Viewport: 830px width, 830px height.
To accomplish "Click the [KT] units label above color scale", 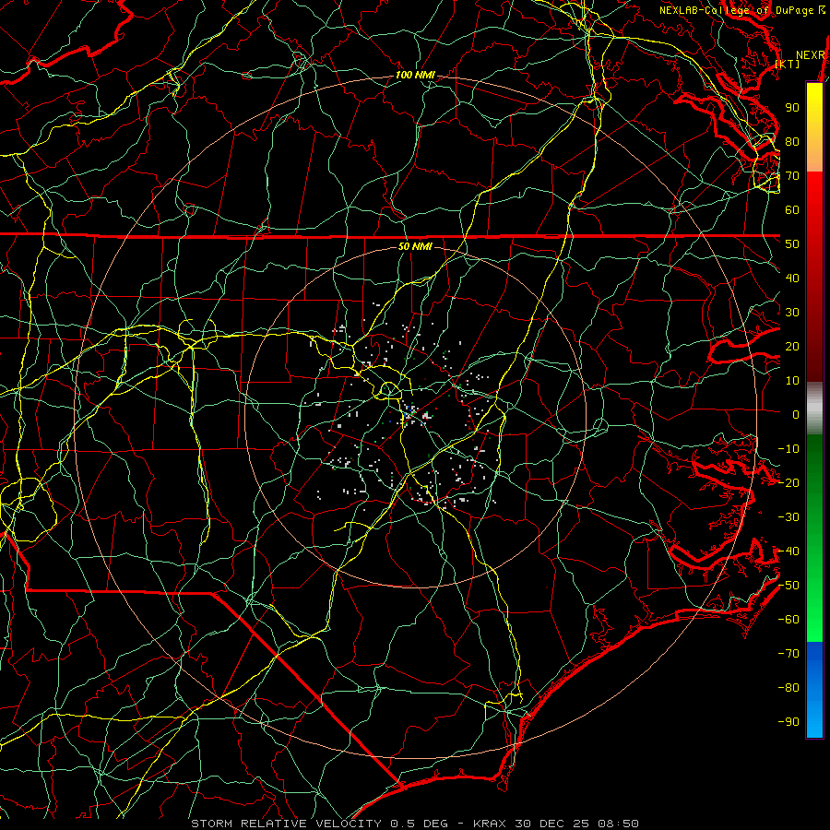I will [x=788, y=64].
